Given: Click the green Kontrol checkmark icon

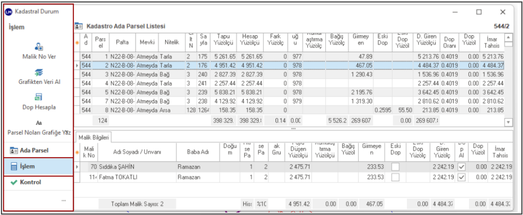Looking at the screenshot, I should [13, 183].
